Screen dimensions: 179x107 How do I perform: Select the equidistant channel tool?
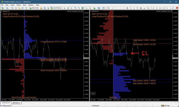pyautogui.click(x=127, y=8)
